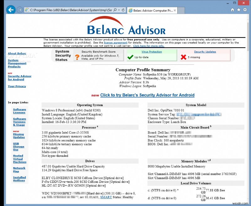The image size is (251, 206).
Task: Click '3.00 gigahertz Intel Core i5-3550S' text
Action: [65, 132]
